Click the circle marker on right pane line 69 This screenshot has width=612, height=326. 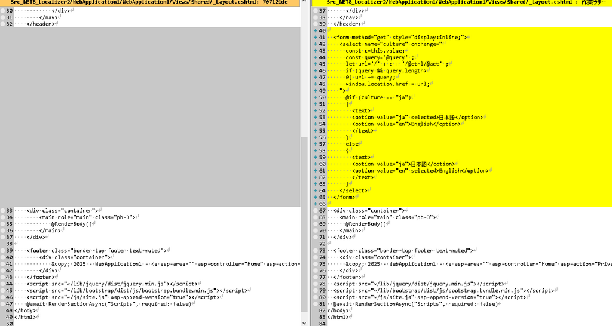point(315,224)
